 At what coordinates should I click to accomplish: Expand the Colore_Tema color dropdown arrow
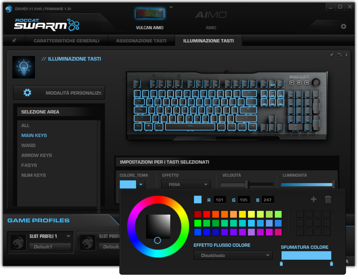(141, 184)
